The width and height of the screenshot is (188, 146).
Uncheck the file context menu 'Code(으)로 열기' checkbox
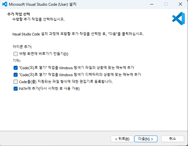pyautogui.click(x=15, y=68)
